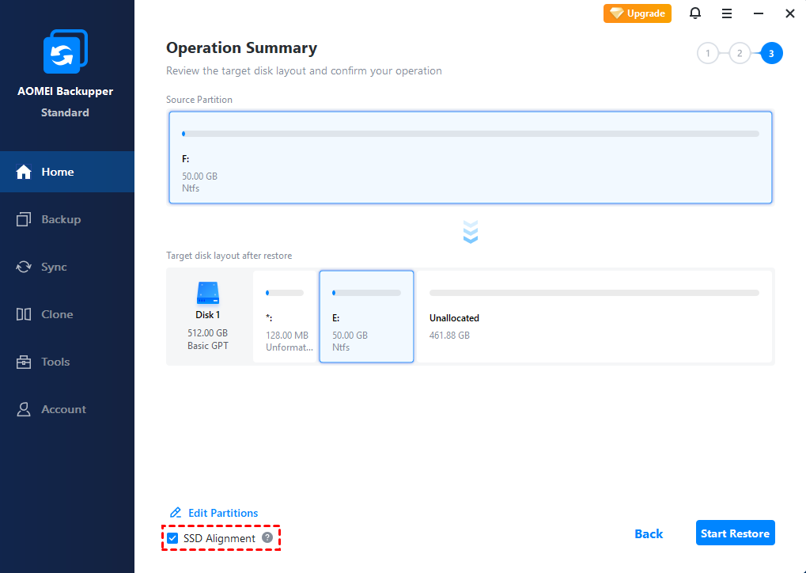Screen dimensions: 806x573
Task: Go to the Sync section
Action: coord(54,267)
